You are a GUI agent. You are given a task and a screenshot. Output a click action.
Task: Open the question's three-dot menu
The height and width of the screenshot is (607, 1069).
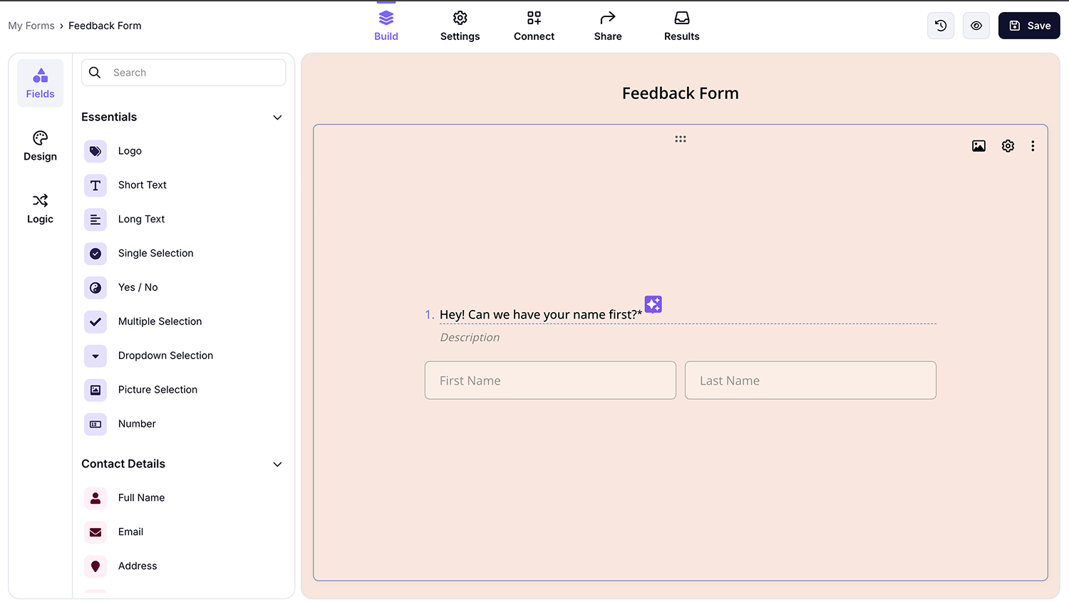tap(1033, 145)
